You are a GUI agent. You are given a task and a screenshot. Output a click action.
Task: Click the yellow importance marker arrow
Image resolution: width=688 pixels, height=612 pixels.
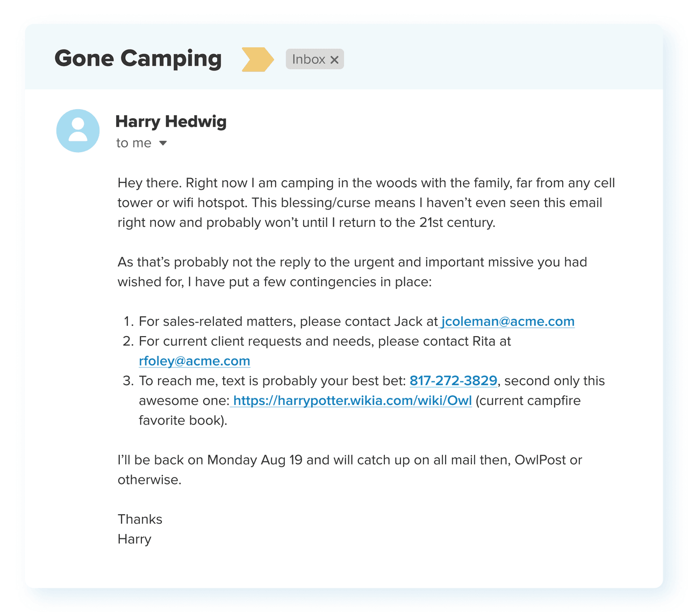(257, 59)
